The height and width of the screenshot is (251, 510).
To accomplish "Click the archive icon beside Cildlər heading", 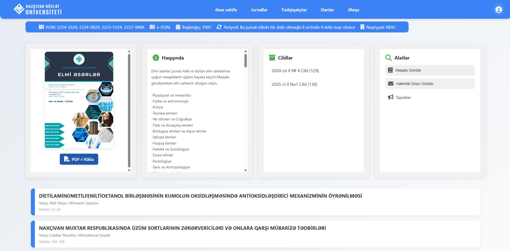I will pos(271,57).
